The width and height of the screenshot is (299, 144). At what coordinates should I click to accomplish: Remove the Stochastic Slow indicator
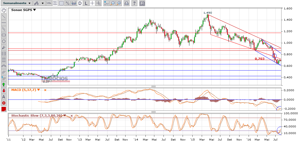click(x=72, y=116)
